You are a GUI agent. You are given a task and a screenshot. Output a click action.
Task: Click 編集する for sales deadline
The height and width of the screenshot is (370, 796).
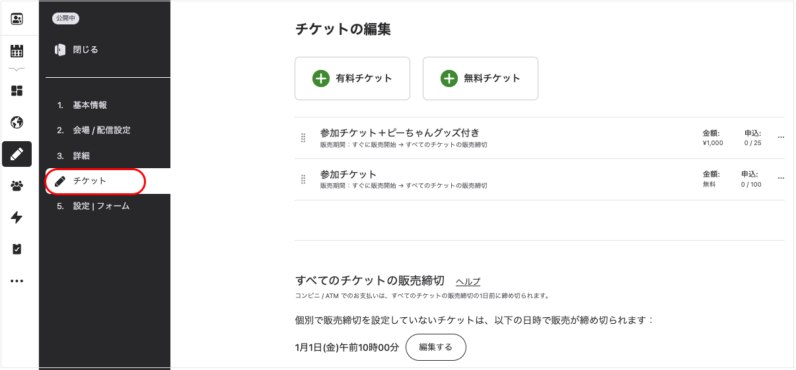tap(436, 348)
